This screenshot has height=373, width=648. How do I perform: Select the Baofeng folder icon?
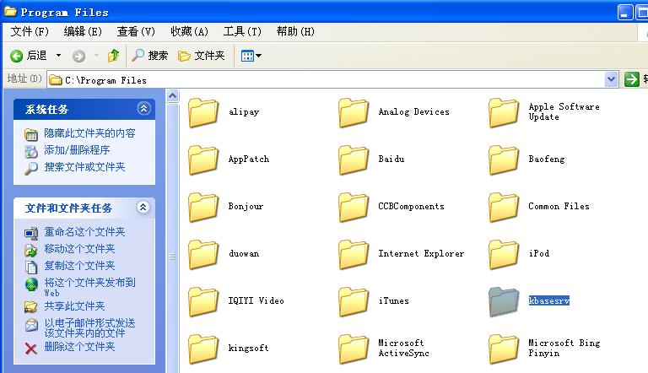coord(503,159)
